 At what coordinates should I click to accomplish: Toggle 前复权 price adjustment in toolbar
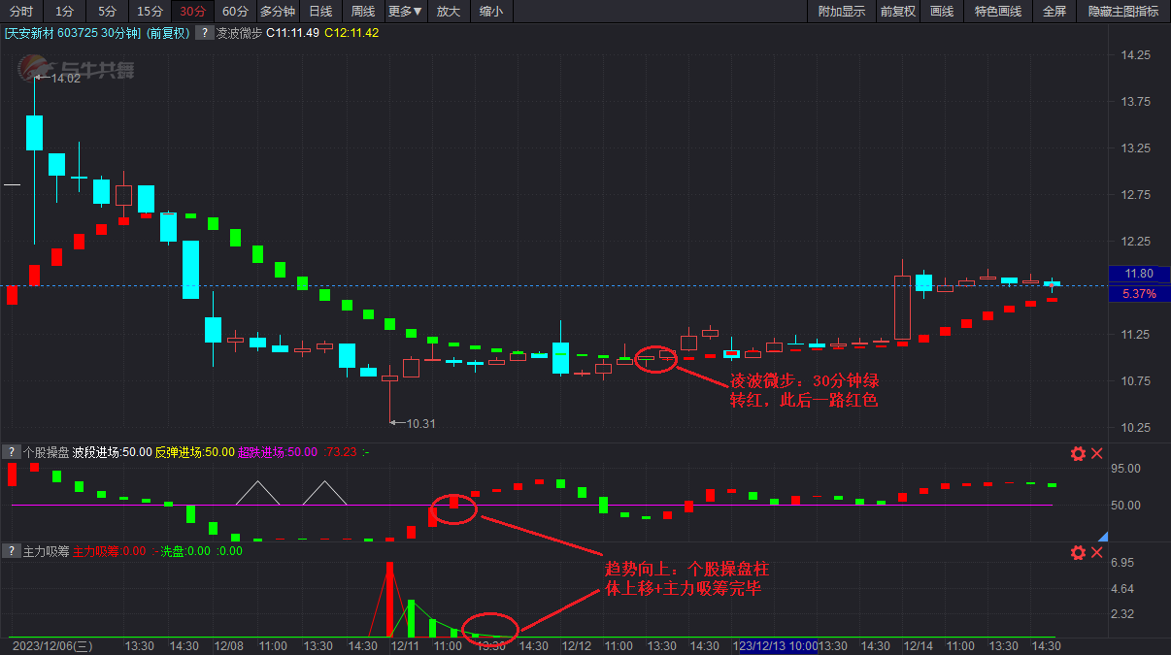pos(897,12)
